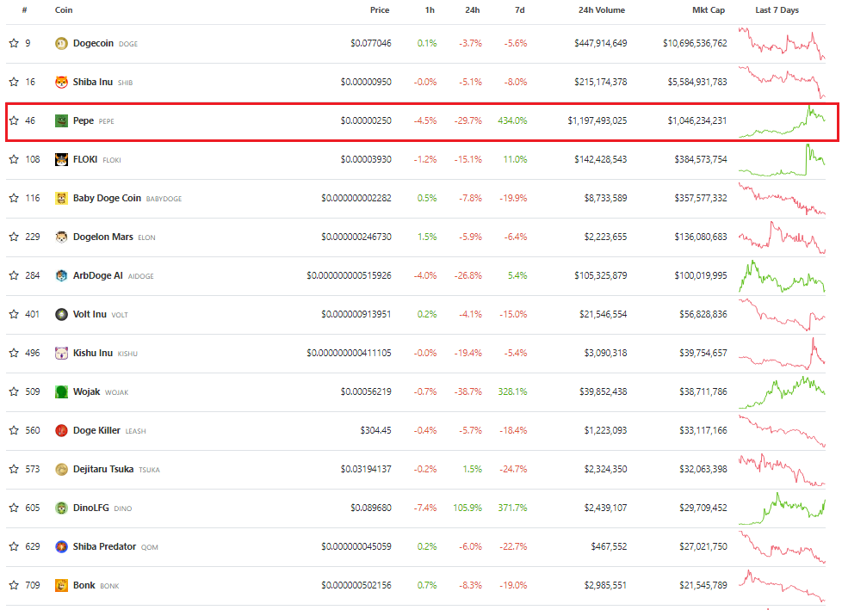The image size is (842, 610).
Task: Open the Dogelon Mars link
Action: (x=103, y=237)
